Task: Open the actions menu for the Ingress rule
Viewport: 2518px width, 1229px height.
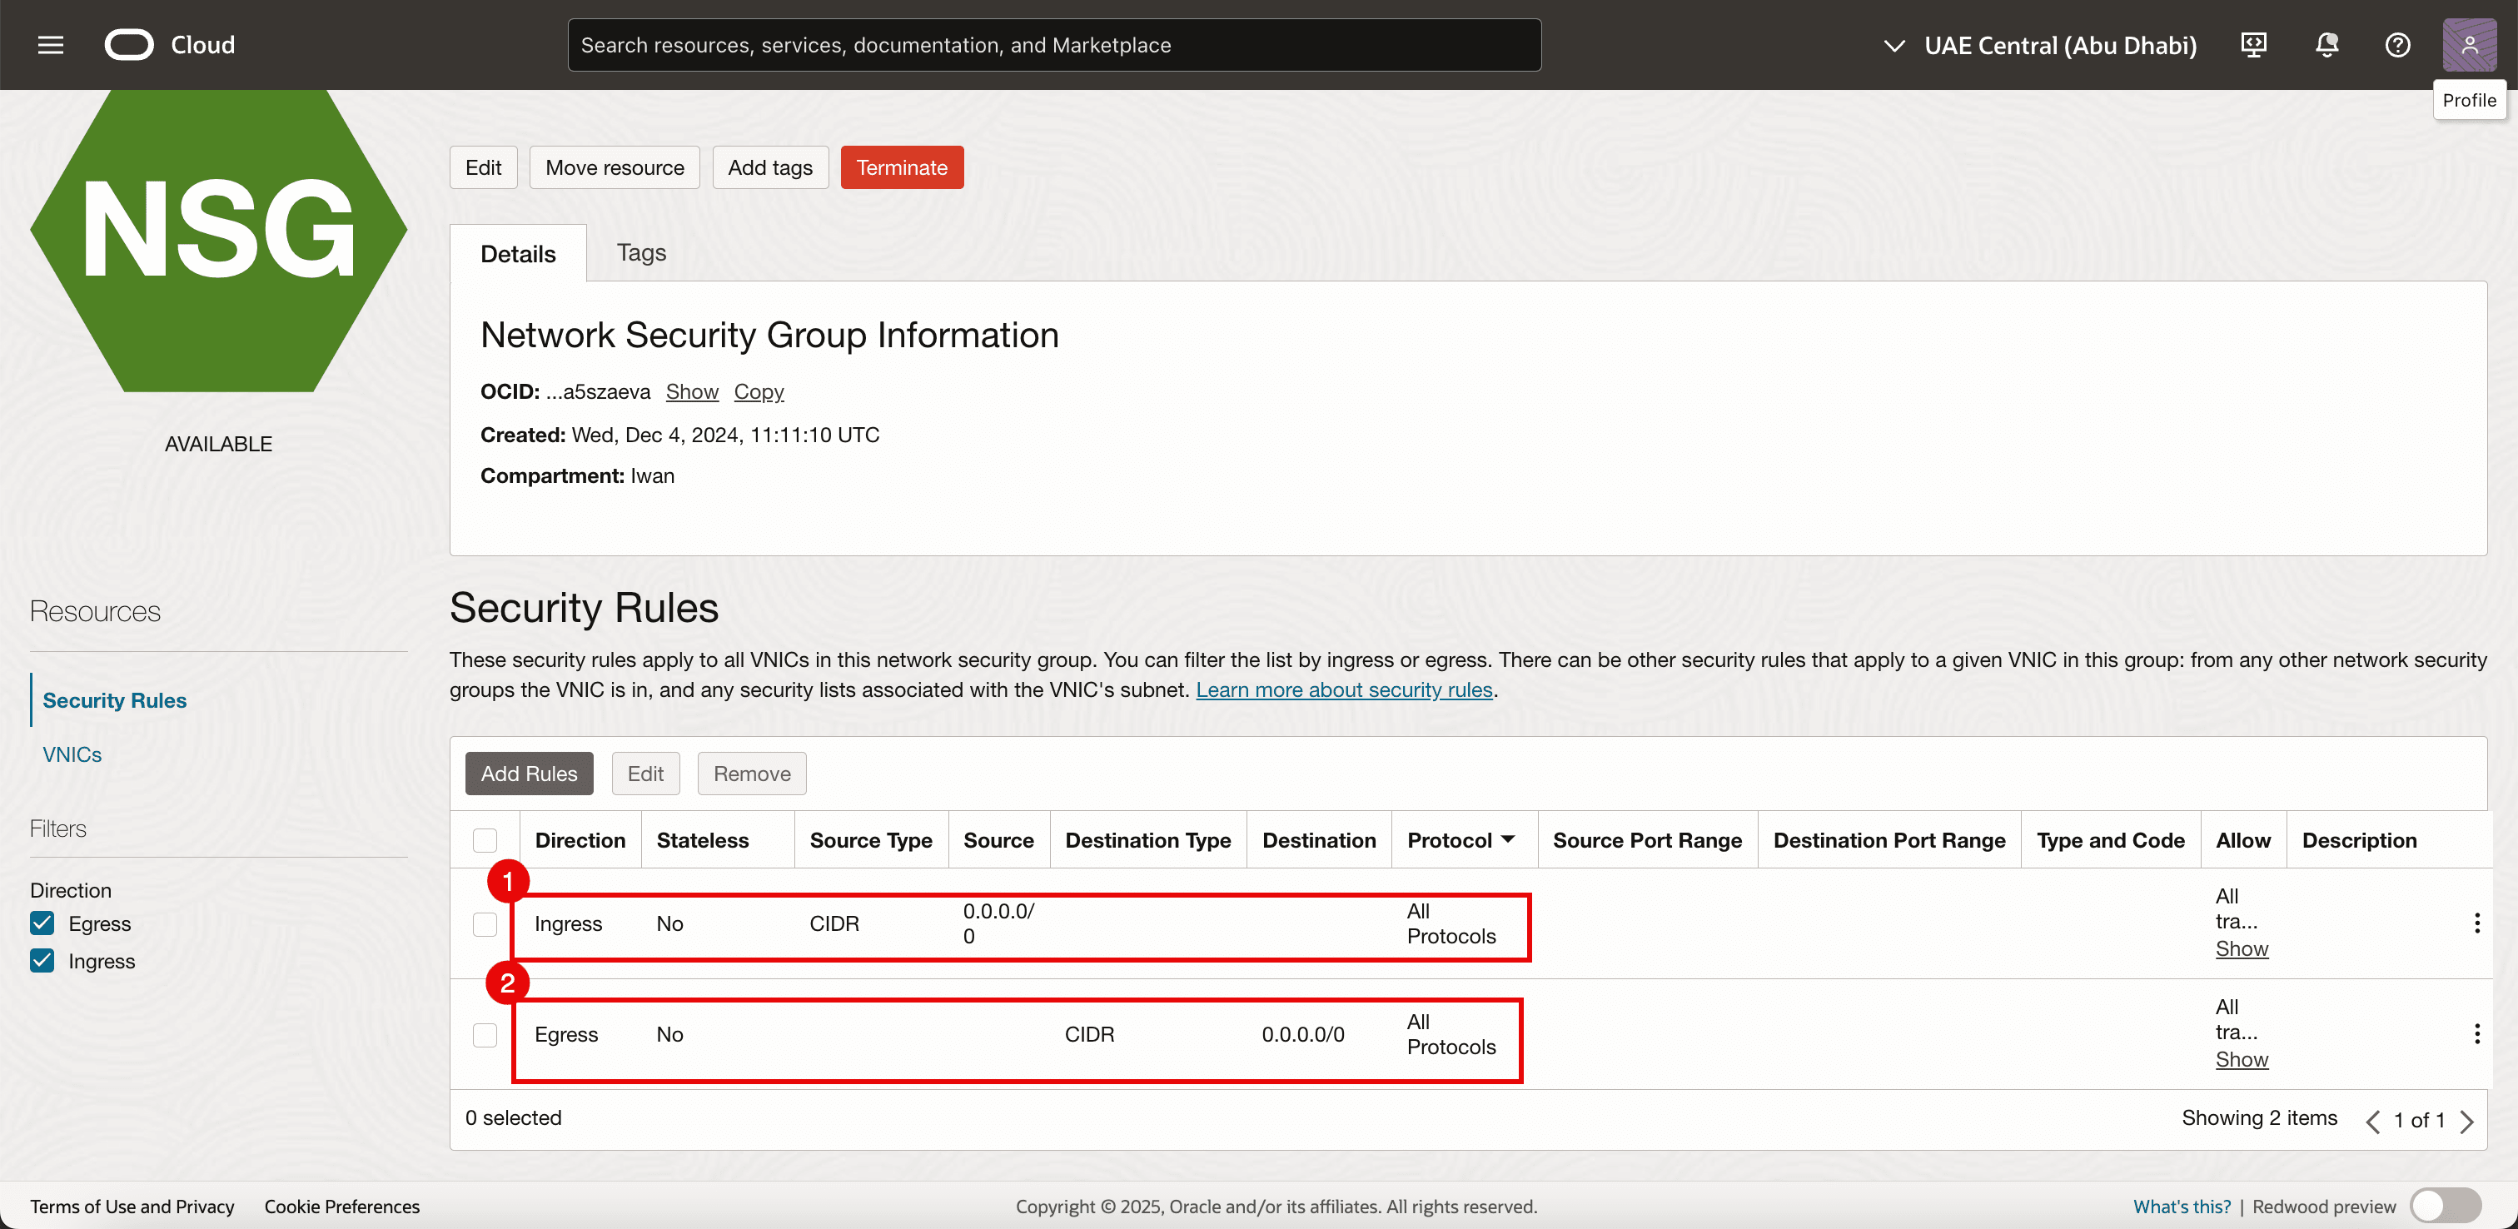Action: point(2476,923)
